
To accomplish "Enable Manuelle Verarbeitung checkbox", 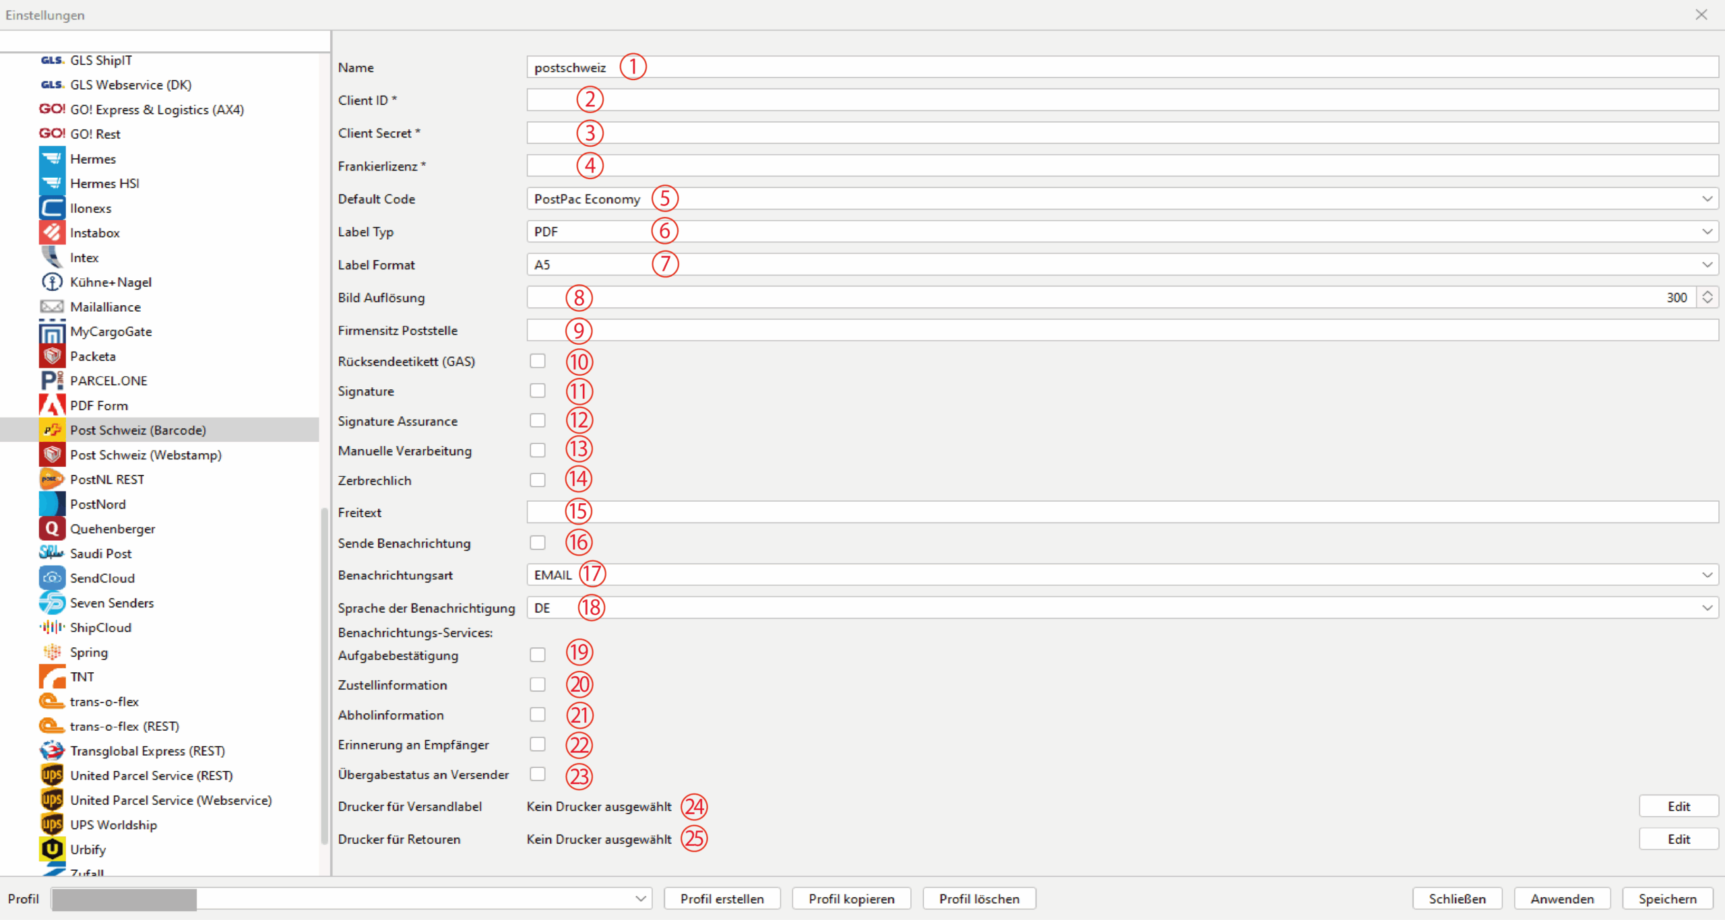I will coord(538,450).
